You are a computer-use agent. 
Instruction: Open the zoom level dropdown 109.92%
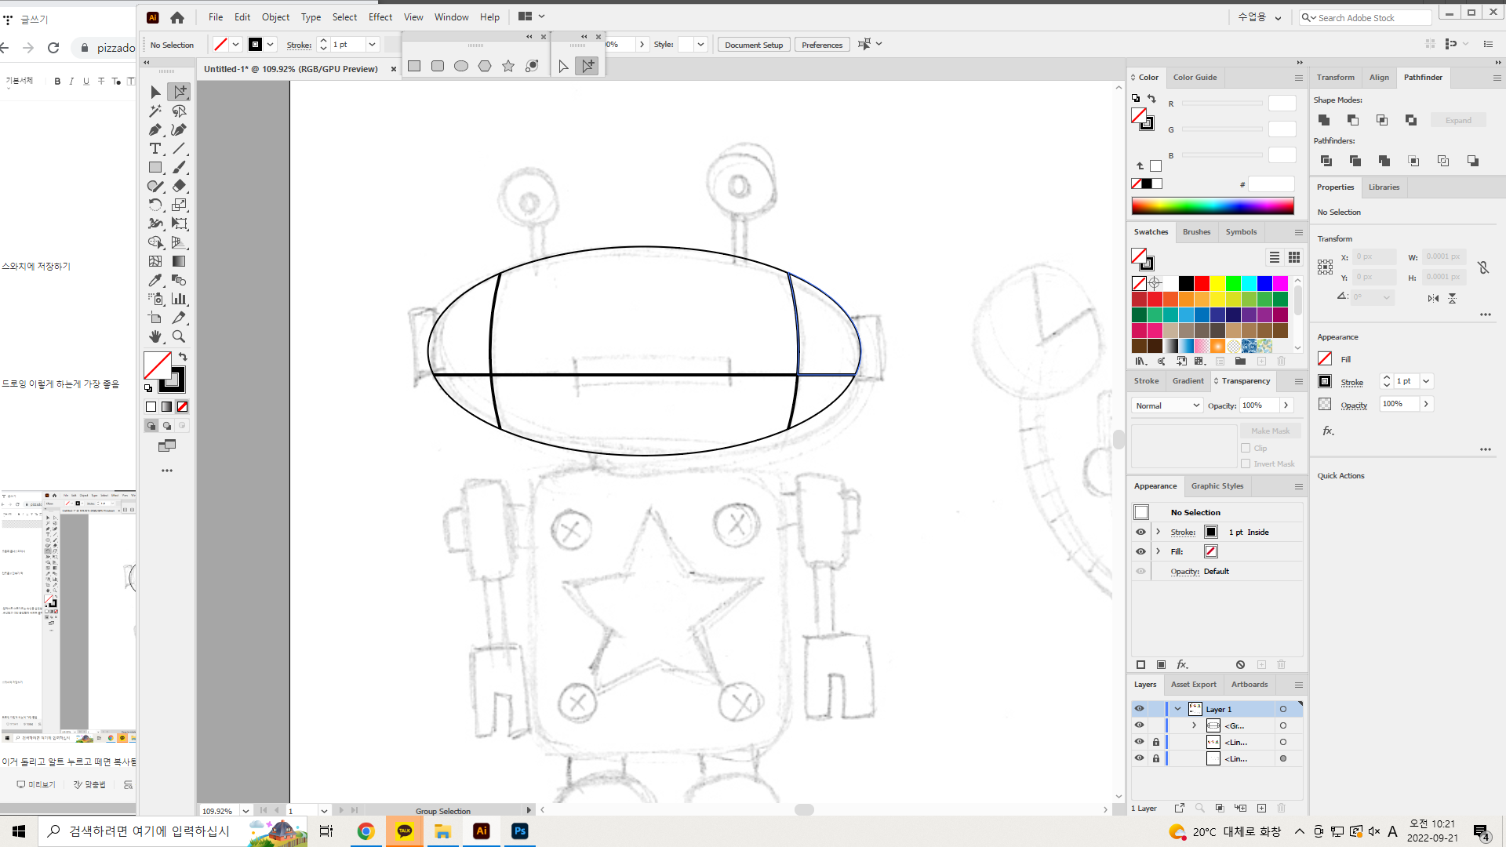(246, 811)
